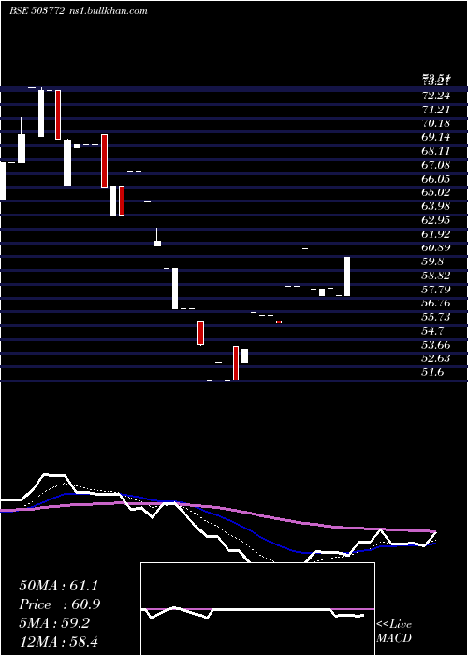Select the 53.66 price axis label
The image size is (468, 656).
pos(436,344)
